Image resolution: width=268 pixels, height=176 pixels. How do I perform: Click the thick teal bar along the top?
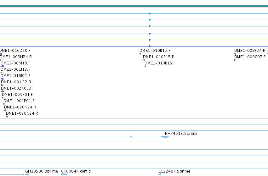click(x=134, y=6)
